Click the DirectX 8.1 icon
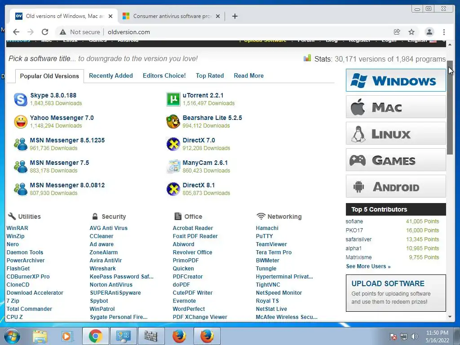 click(173, 189)
